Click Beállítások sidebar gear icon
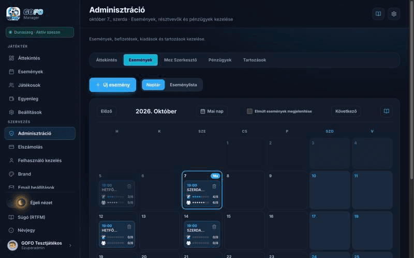Image resolution: width=414 pixels, height=258 pixels. [11, 112]
